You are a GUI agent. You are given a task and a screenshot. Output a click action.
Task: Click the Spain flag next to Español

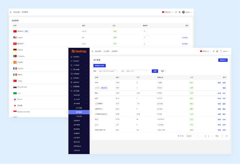click(x=15, y=62)
